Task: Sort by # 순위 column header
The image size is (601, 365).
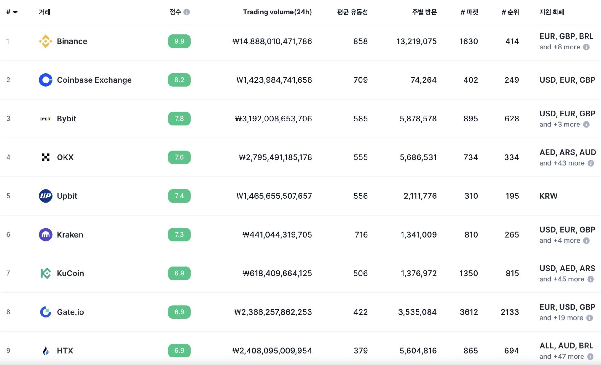Action: click(x=510, y=12)
